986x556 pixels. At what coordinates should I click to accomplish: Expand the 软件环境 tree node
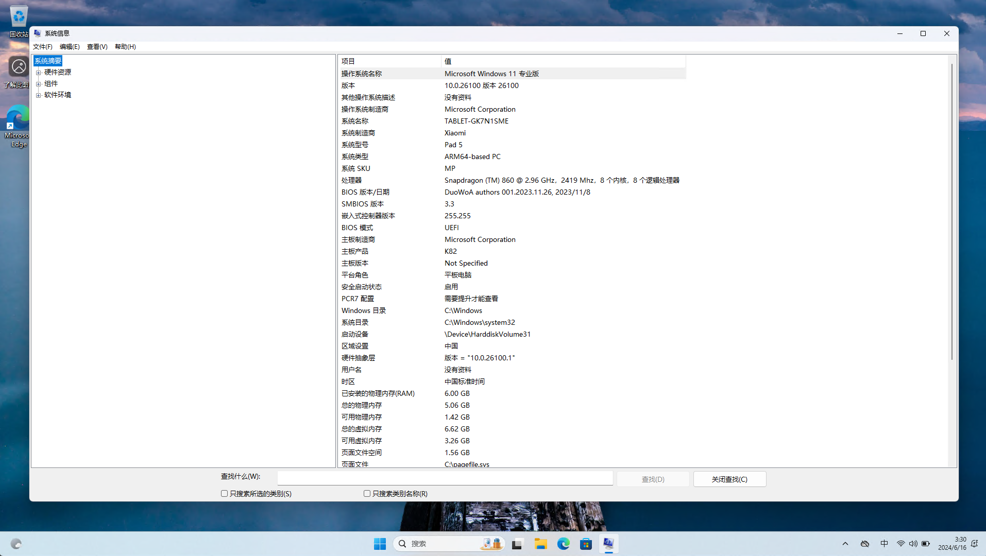point(38,95)
